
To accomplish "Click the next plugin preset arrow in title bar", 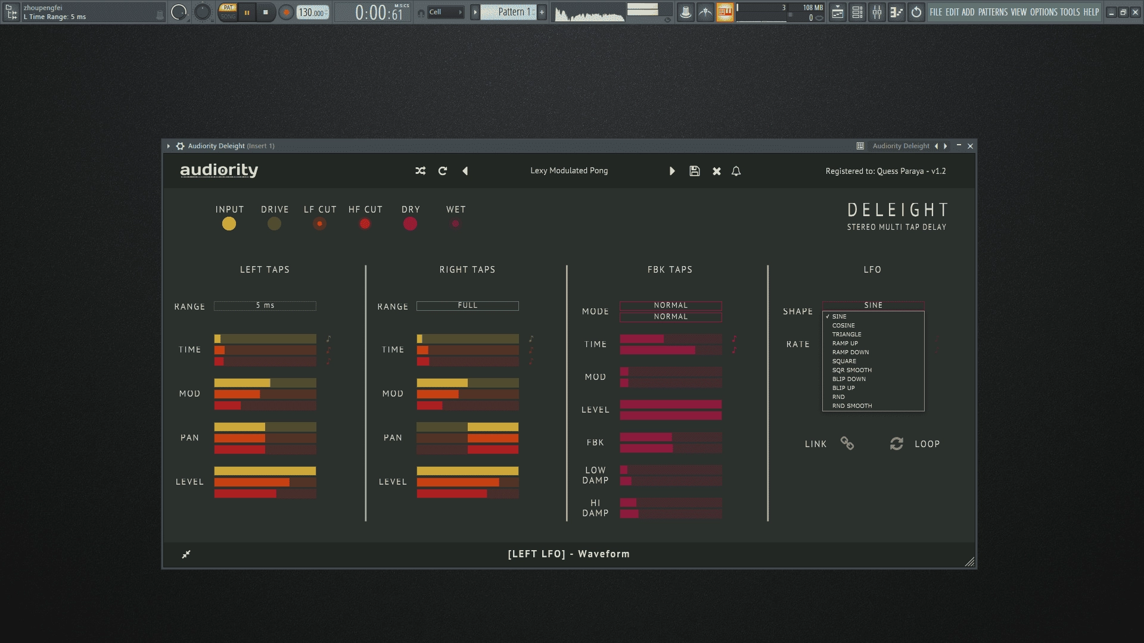I will 946,146.
